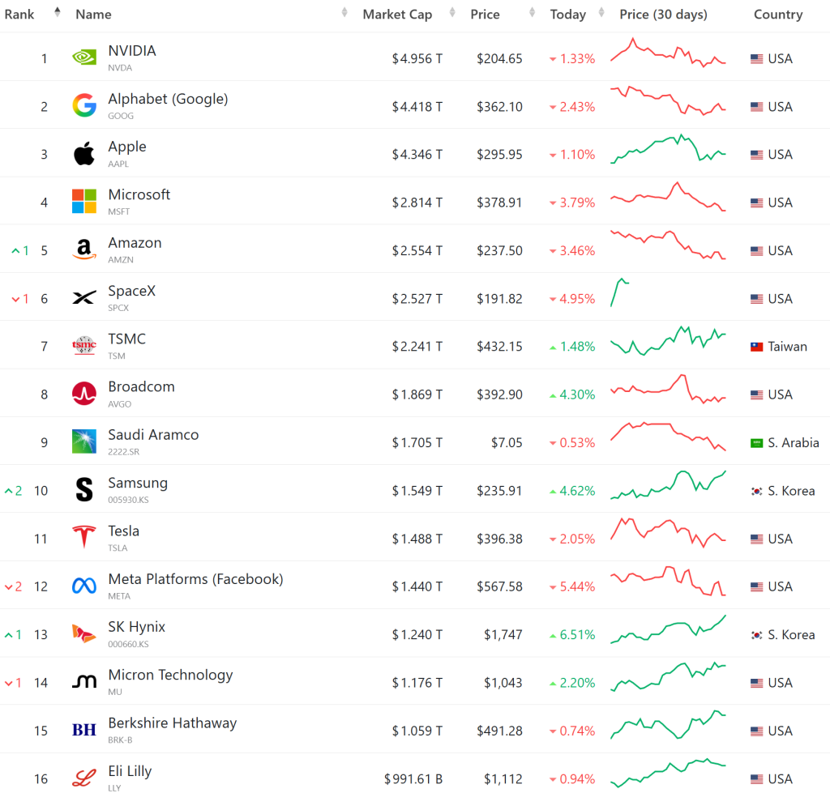Click the NVIDIA logo icon
This screenshot has width=830, height=793.
(x=84, y=58)
